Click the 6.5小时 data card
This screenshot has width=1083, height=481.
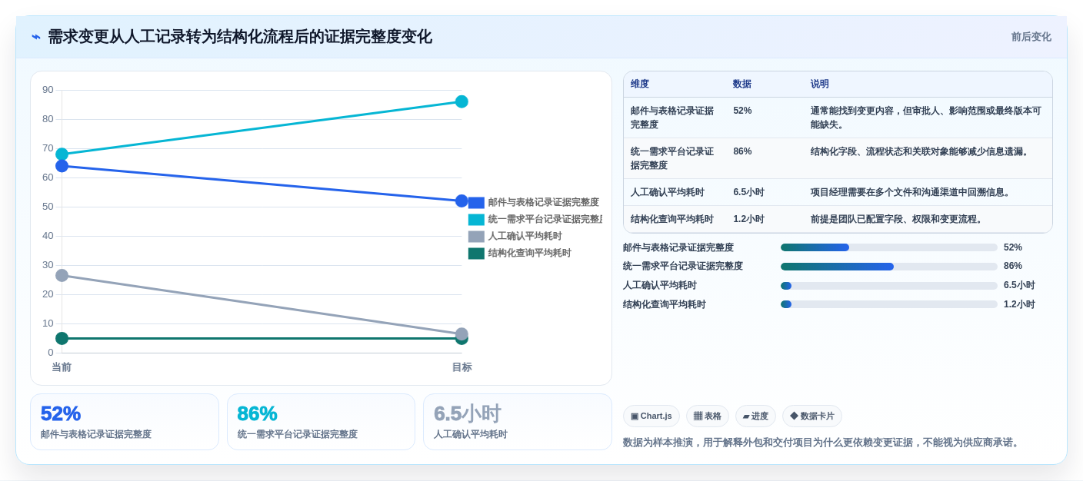tap(518, 422)
